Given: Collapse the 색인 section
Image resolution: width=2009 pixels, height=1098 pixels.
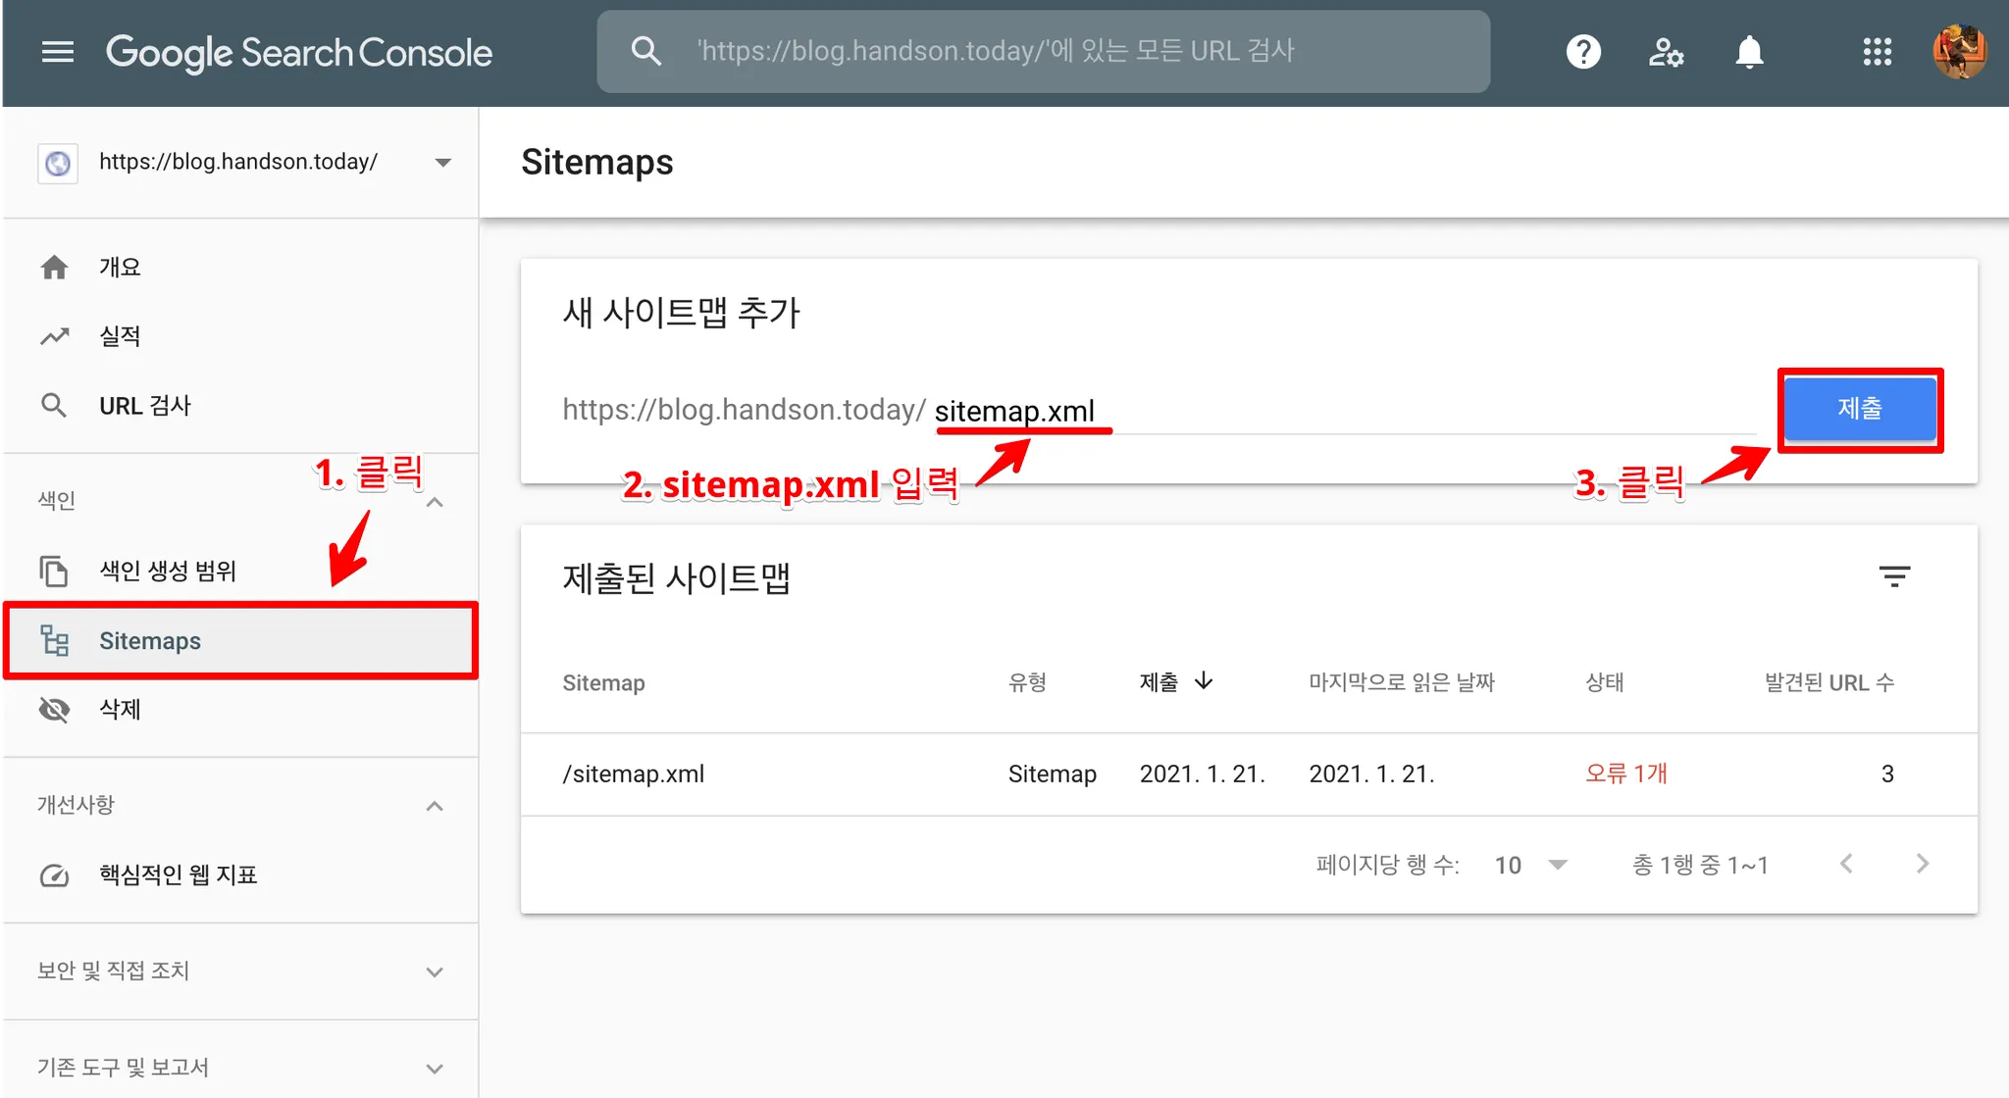Looking at the screenshot, I should tap(435, 502).
